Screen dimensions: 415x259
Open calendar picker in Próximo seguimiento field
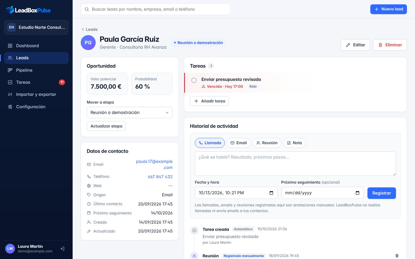[x=357, y=193]
